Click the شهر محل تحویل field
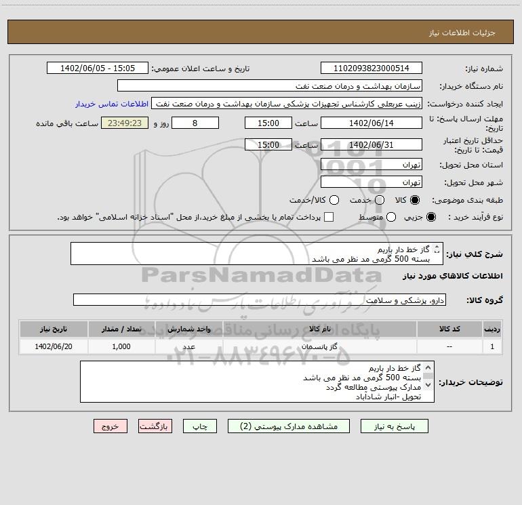 click(x=372, y=182)
